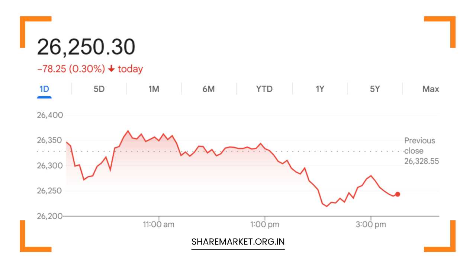Open the 1M timeframe
476x268 pixels.
pyautogui.click(x=154, y=89)
